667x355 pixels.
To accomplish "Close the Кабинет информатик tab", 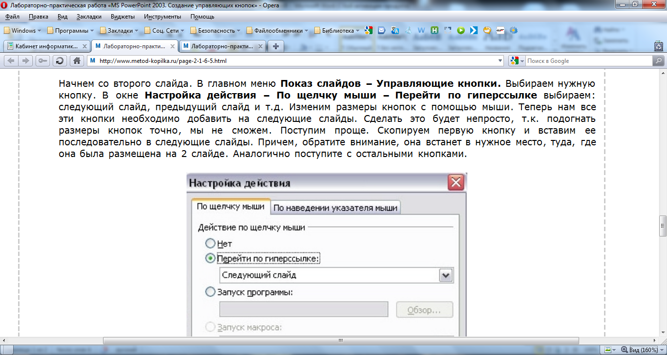I will (84, 47).
